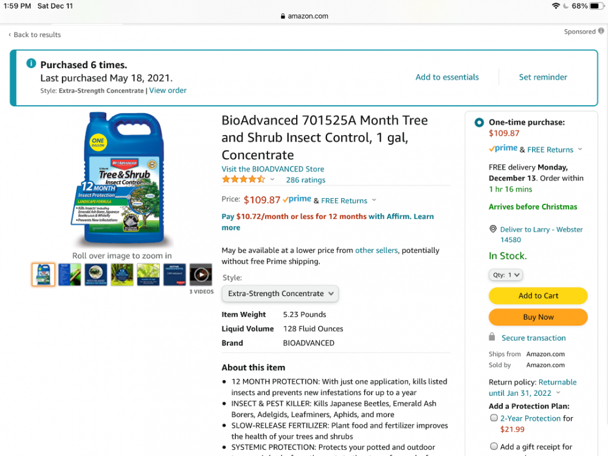Click the Buy Now button
This screenshot has height=456, width=608.
pyautogui.click(x=538, y=317)
